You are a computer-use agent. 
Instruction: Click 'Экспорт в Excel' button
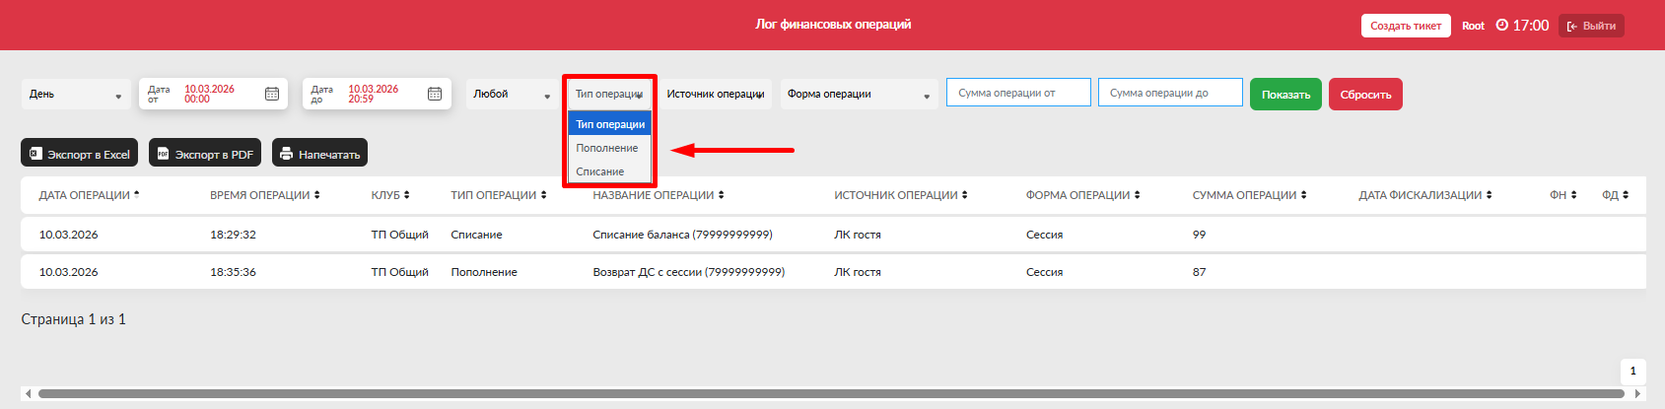tap(79, 154)
